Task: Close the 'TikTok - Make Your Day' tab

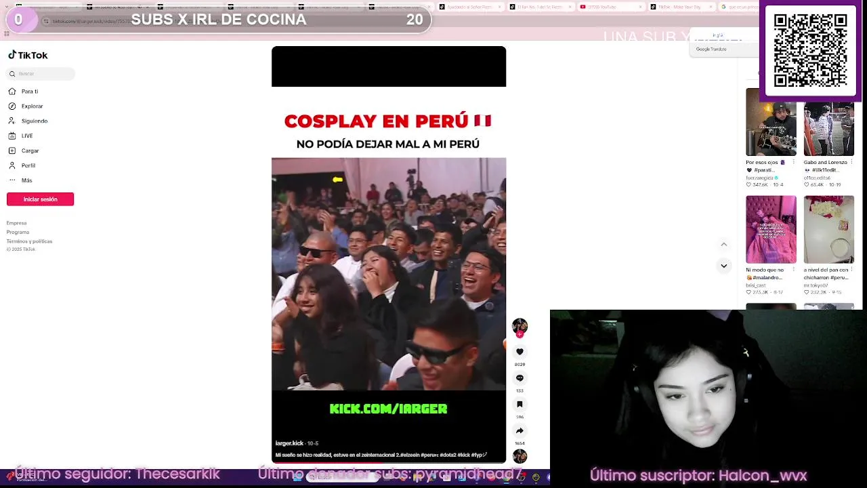Action: (711, 7)
